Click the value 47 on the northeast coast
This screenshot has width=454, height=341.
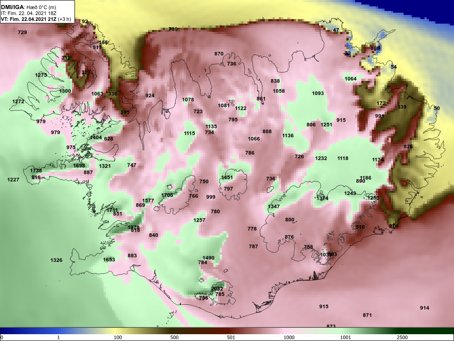[x=336, y=30]
